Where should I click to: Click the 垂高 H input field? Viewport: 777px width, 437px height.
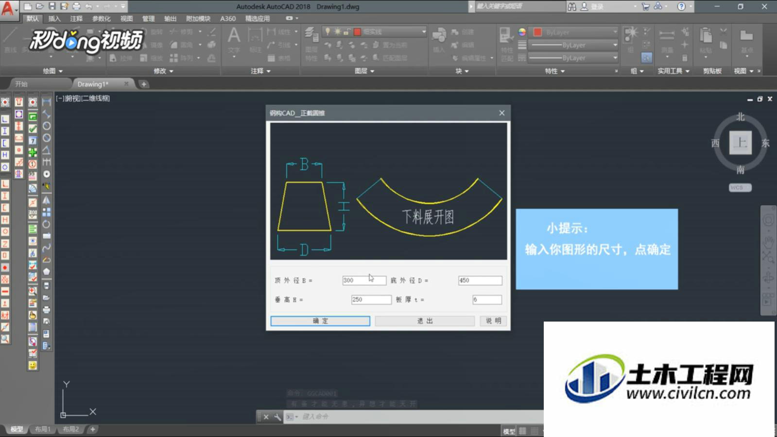[x=371, y=300]
